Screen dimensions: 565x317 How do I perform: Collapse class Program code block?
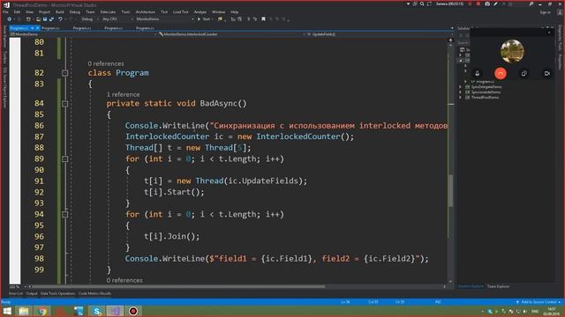pos(64,73)
